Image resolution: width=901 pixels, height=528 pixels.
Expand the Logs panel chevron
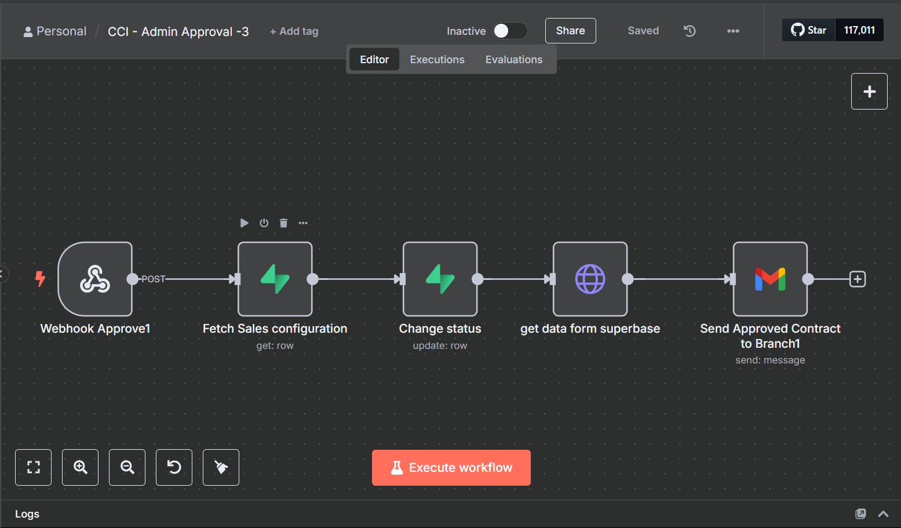pyautogui.click(x=883, y=514)
